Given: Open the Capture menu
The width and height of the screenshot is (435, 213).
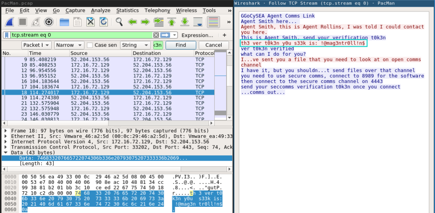Looking at the screenshot, I should 75,11.
